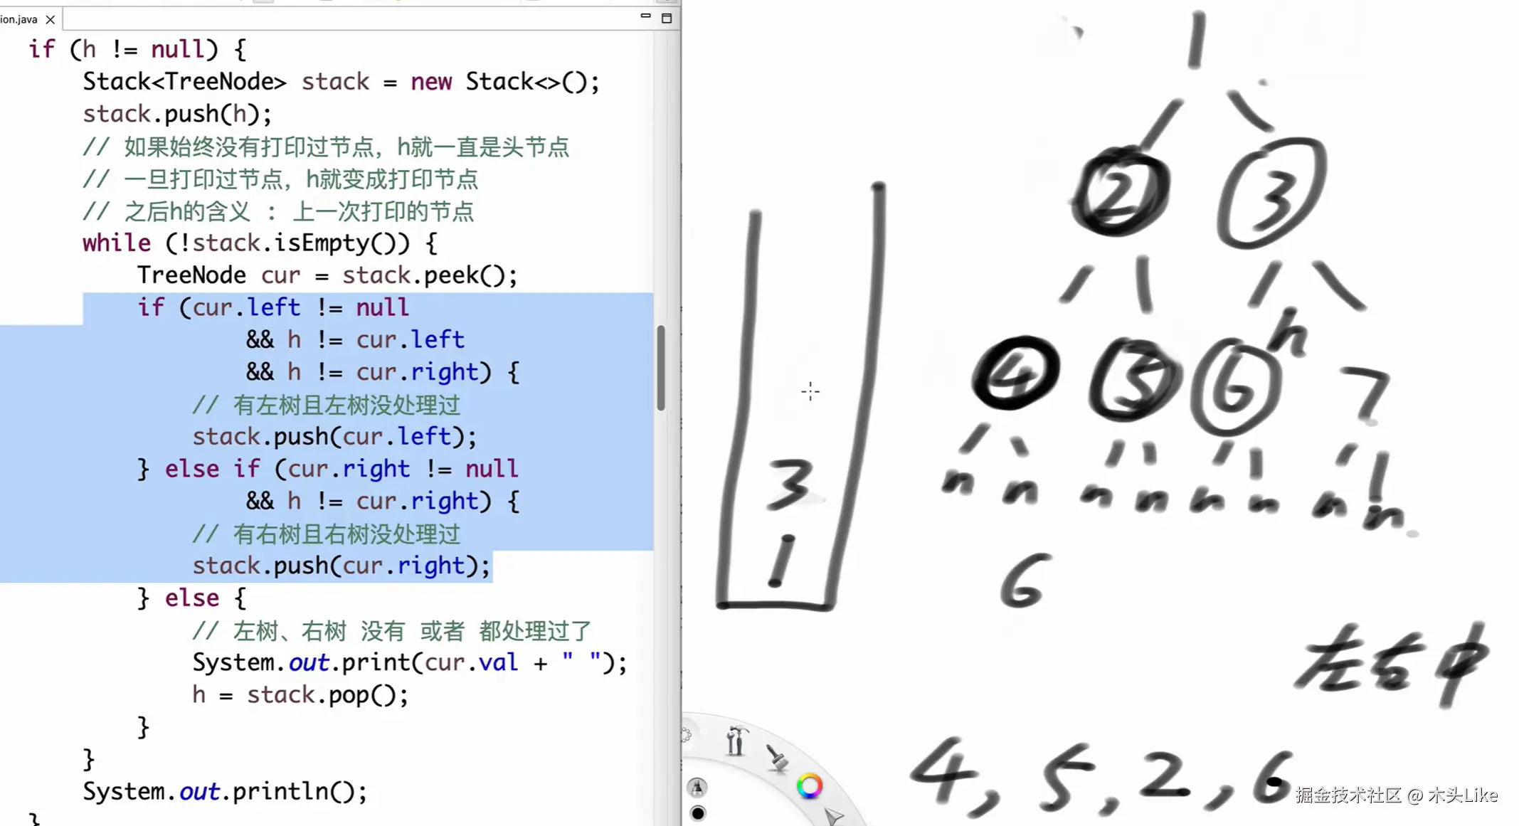Close the ion.java tab
Viewport: 1519px width, 826px height.
coord(50,19)
